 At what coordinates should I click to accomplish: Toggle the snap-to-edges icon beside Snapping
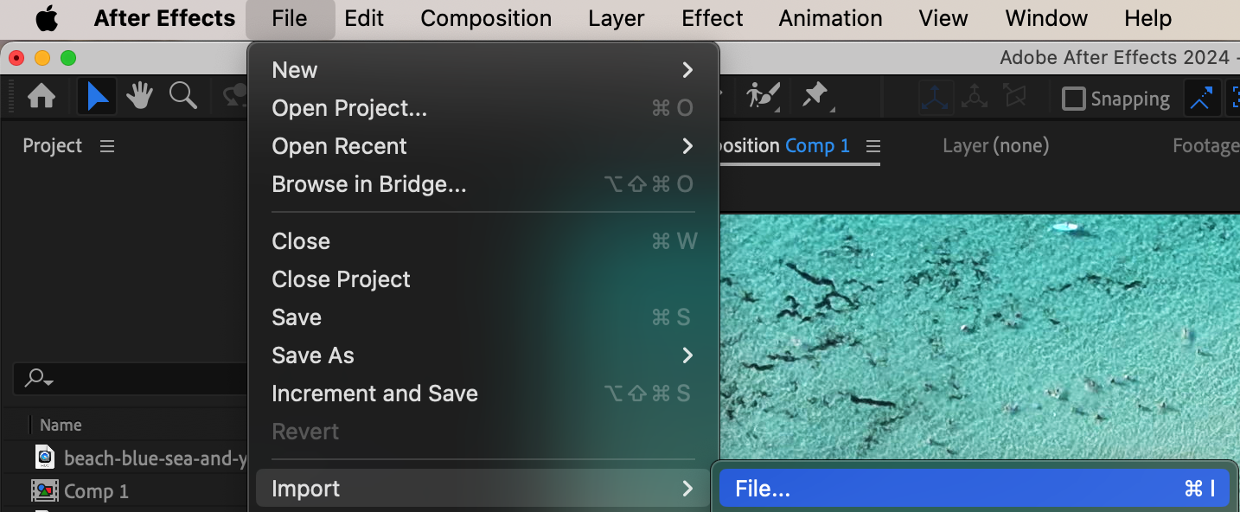(1201, 98)
